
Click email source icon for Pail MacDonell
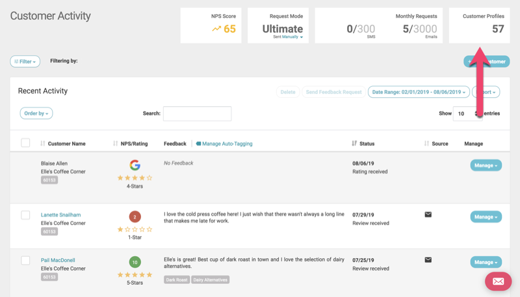[x=428, y=260]
